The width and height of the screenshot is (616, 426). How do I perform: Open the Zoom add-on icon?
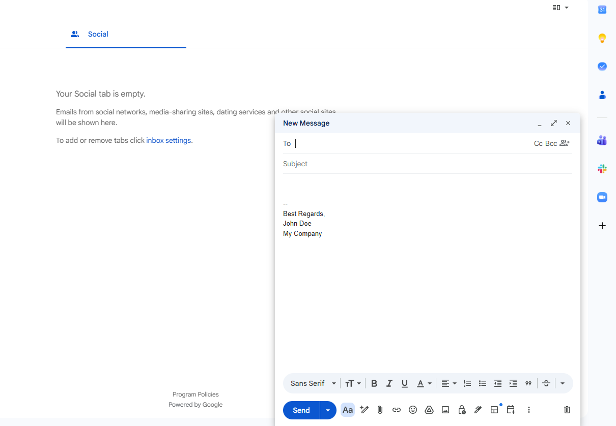[602, 197]
